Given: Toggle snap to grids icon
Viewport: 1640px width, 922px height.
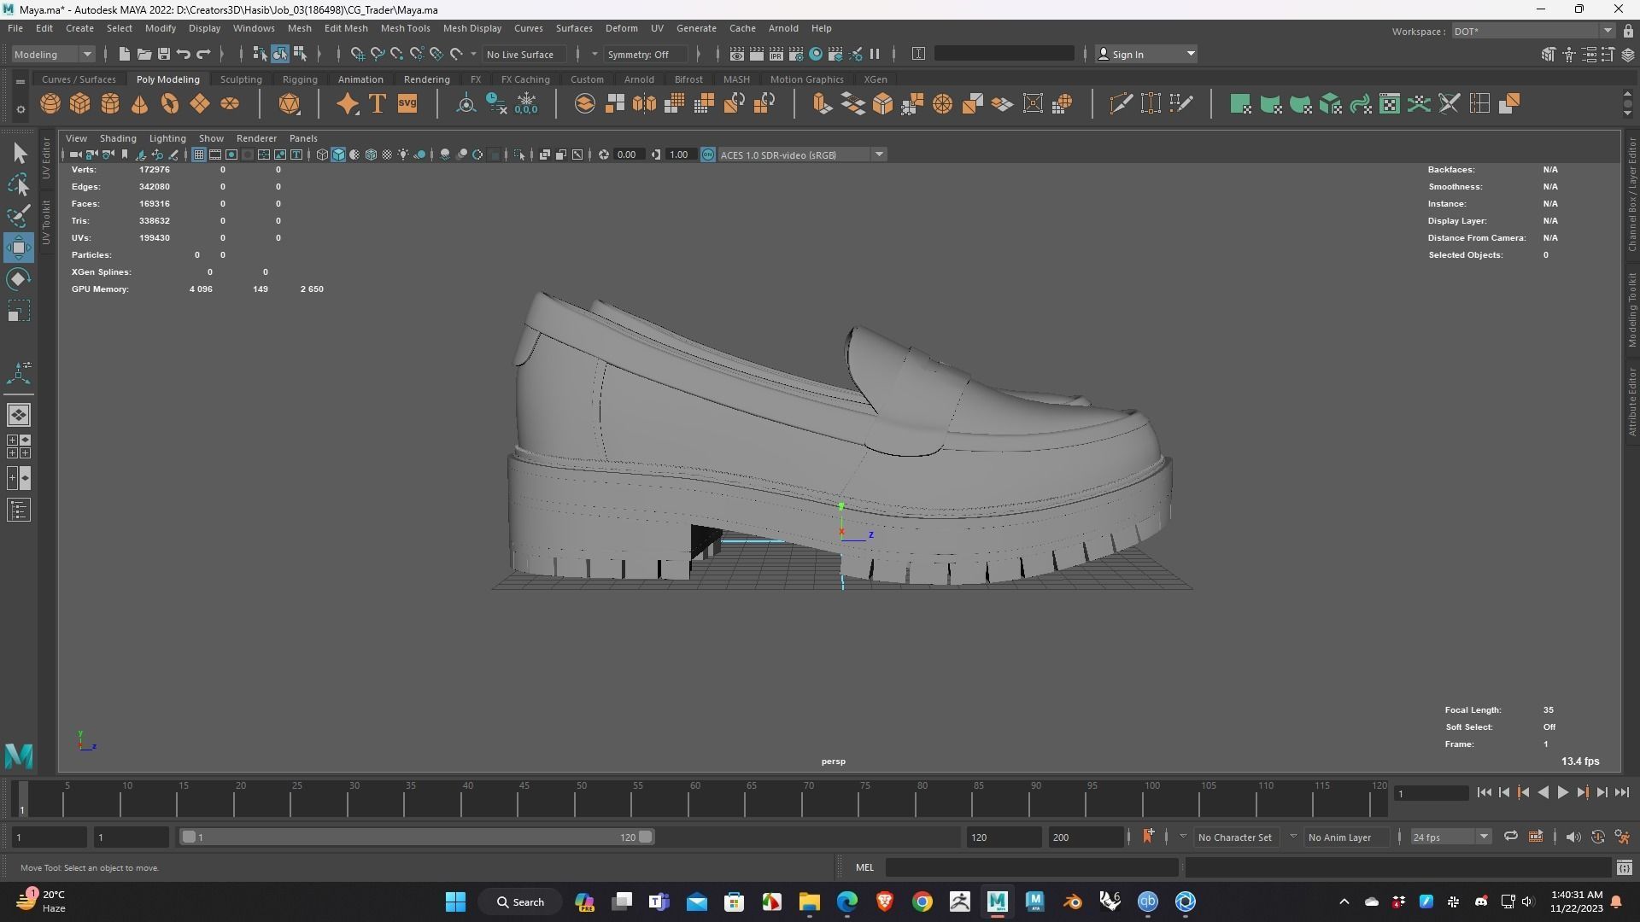Looking at the screenshot, I should pyautogui.click(x=358, y=54).
